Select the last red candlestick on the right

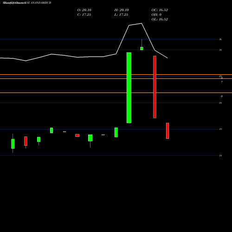click(x=168, y=131)
